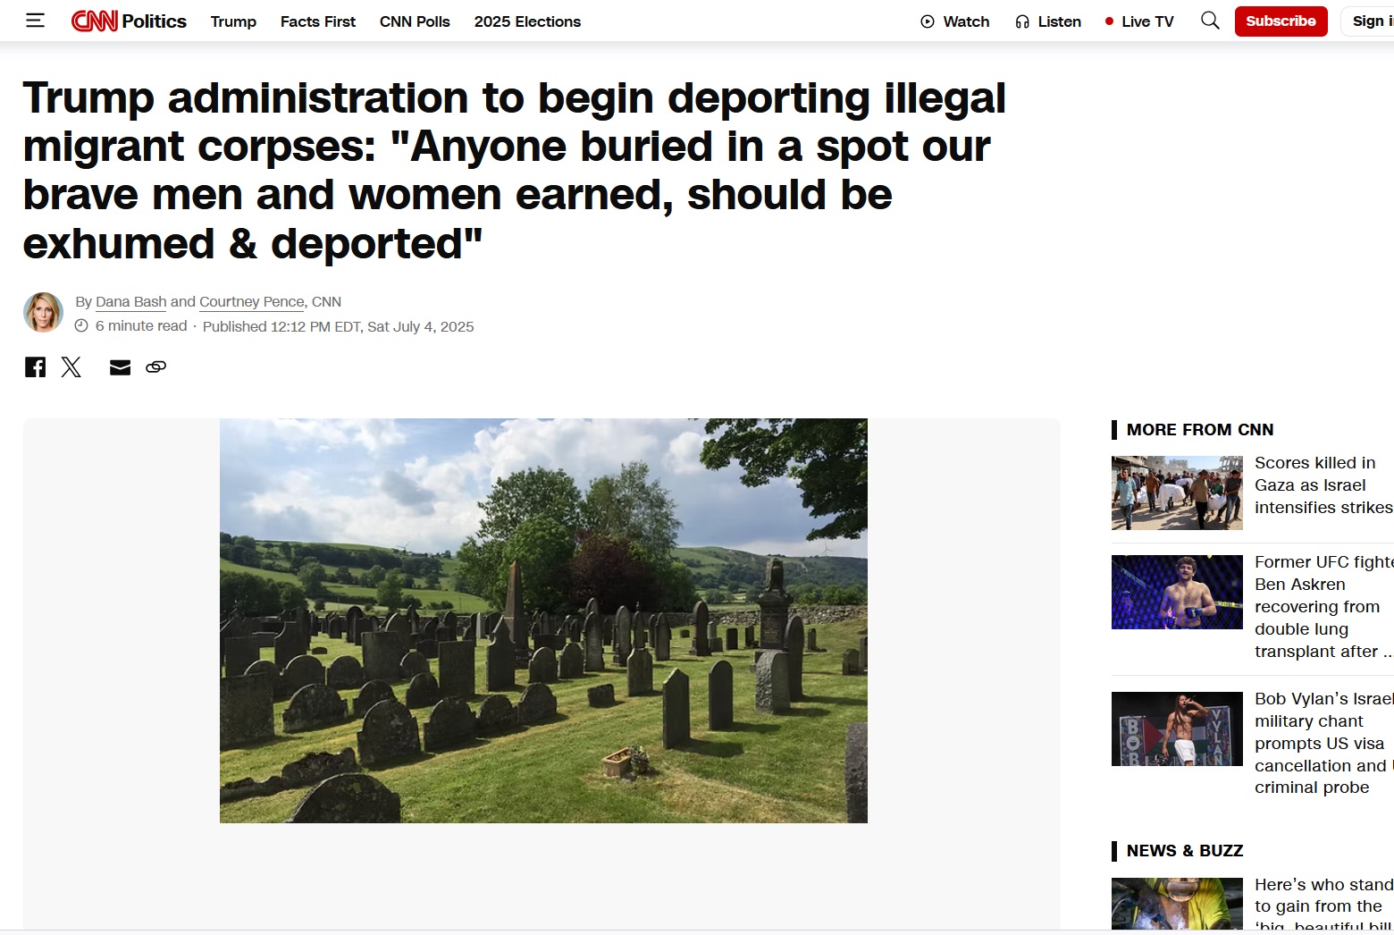Viewport: 1394px width, 935px height.
Task: Click the 'MORE FROM CNN' heading
Action: point(1200,430)
